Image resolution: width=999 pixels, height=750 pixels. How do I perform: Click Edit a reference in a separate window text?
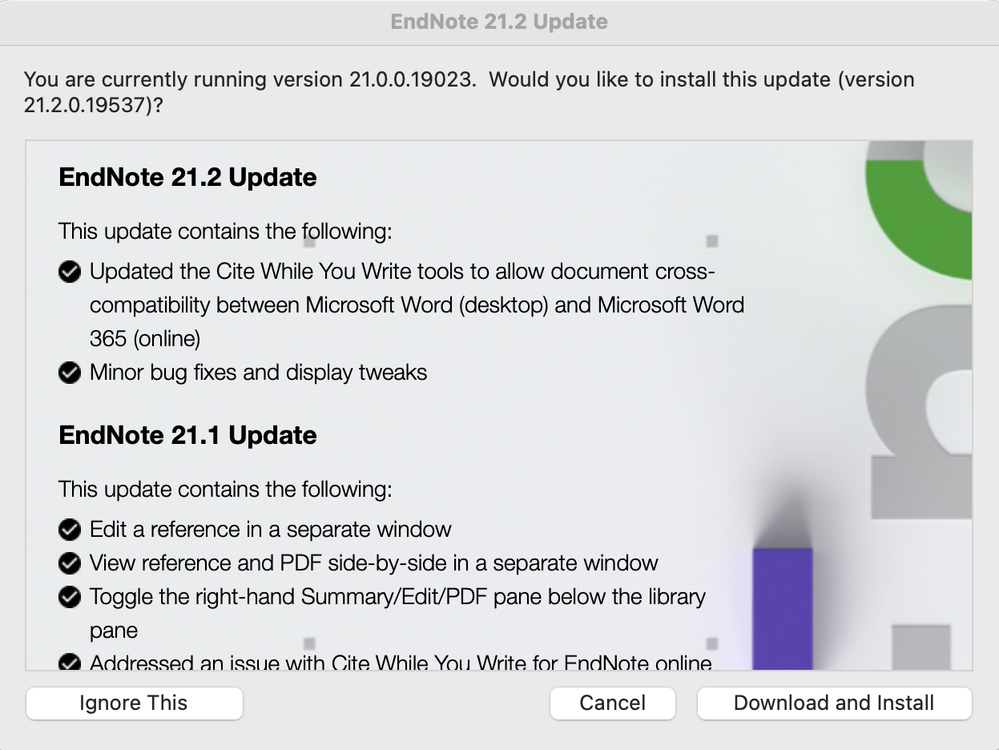point(271,530)
